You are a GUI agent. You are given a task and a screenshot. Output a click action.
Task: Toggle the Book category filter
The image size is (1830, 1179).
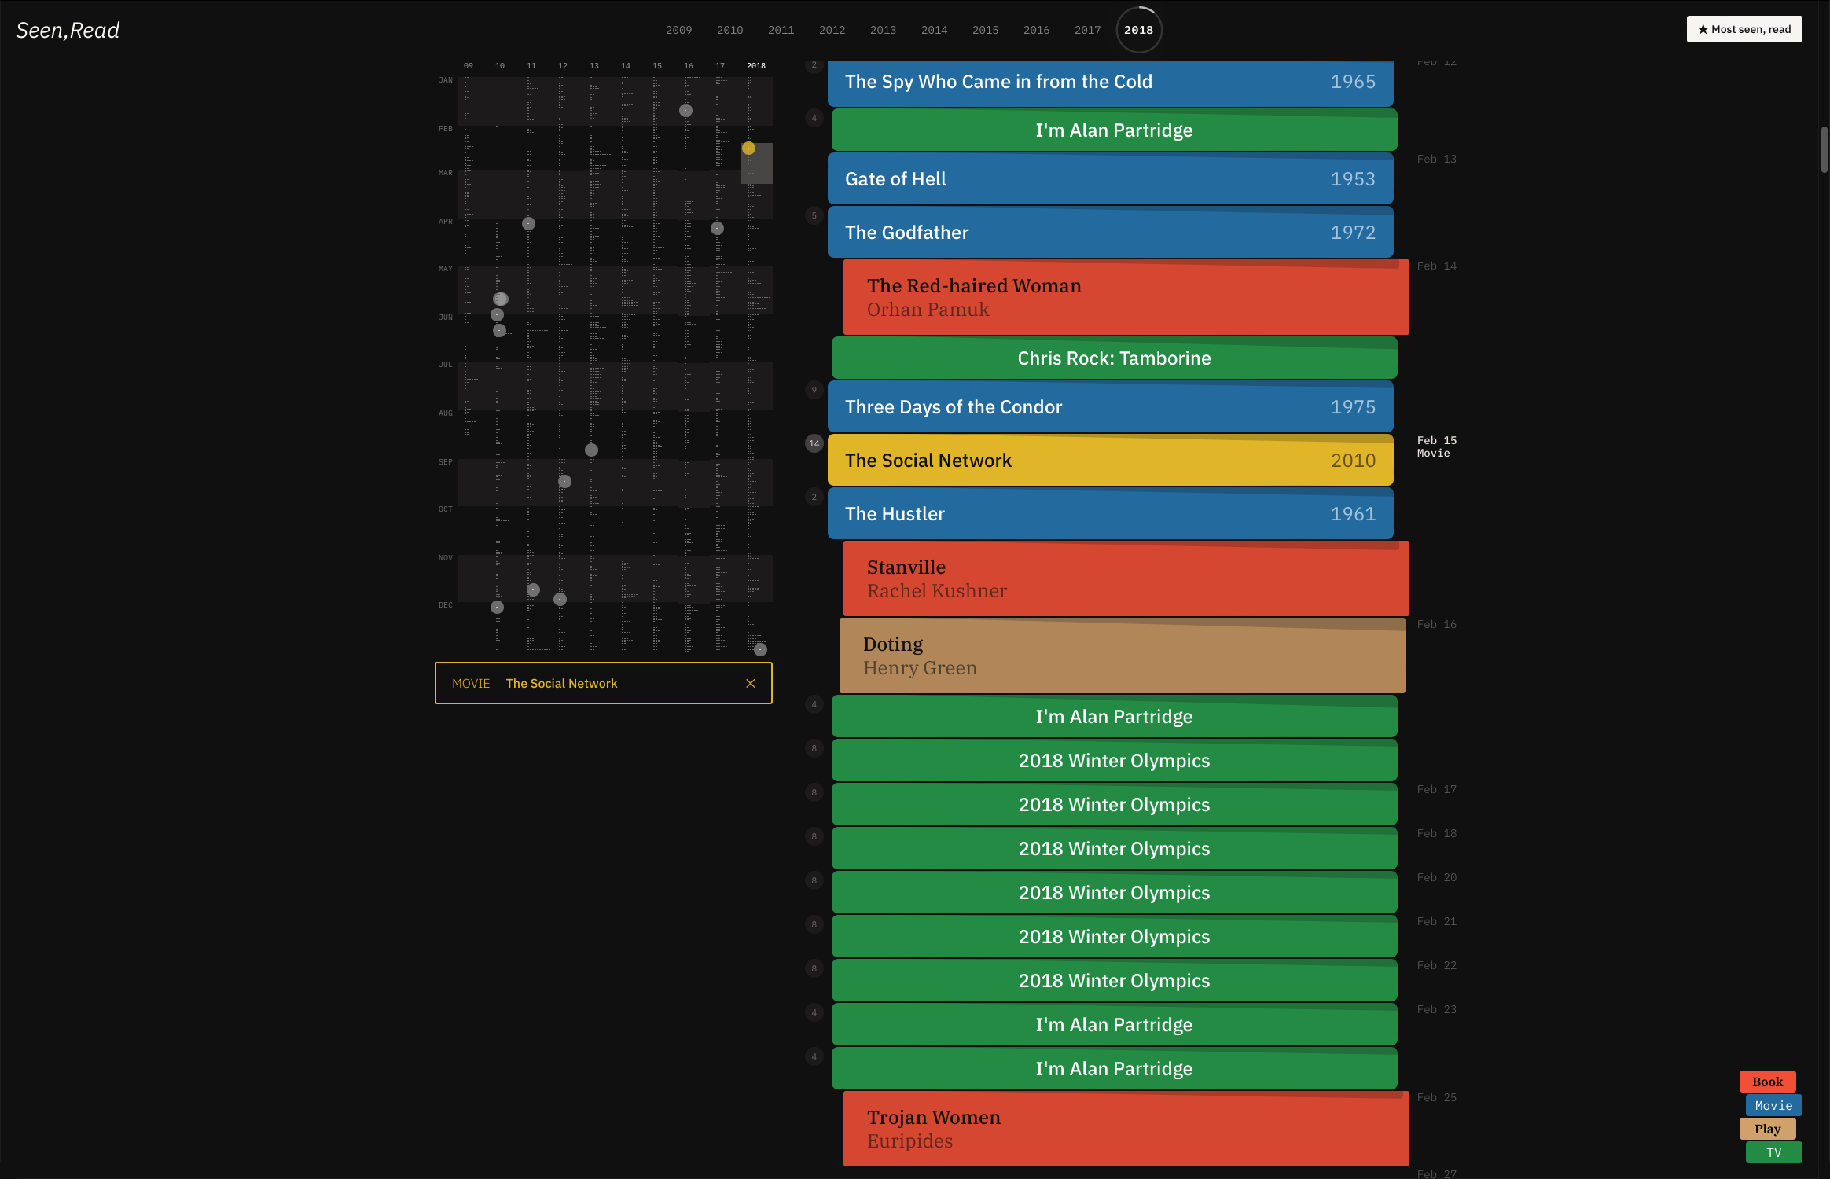[1766, 1082]
